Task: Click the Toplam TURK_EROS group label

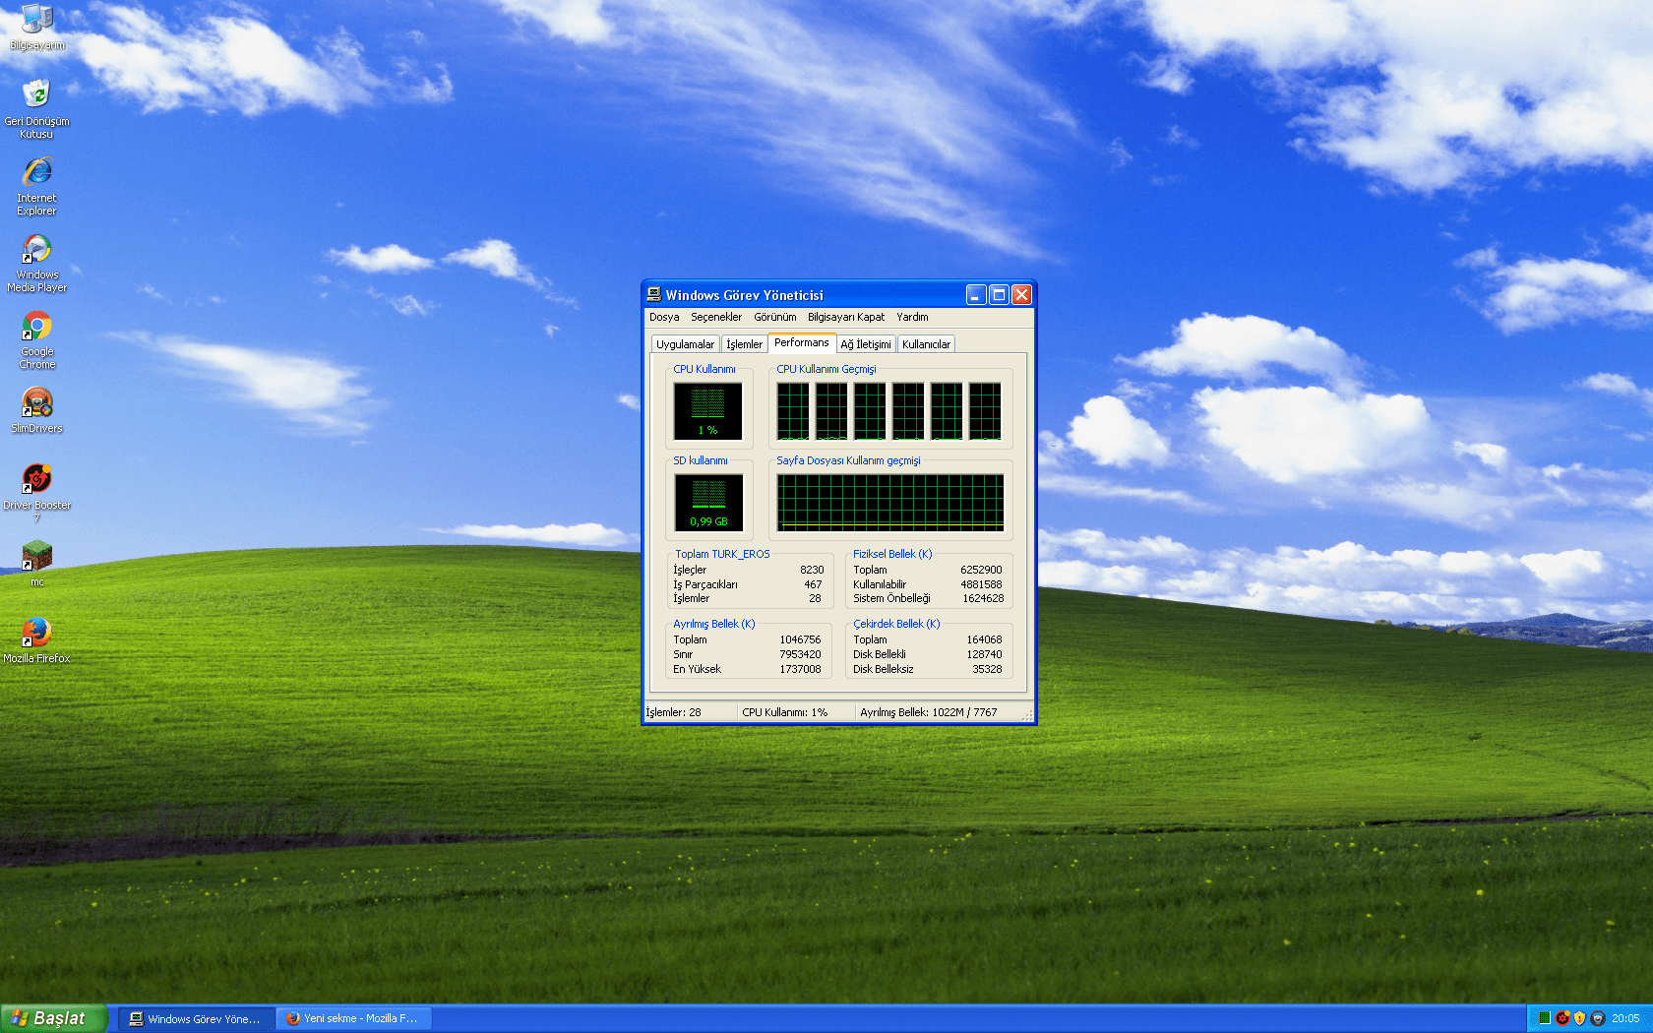Action: tap(722, 554)
